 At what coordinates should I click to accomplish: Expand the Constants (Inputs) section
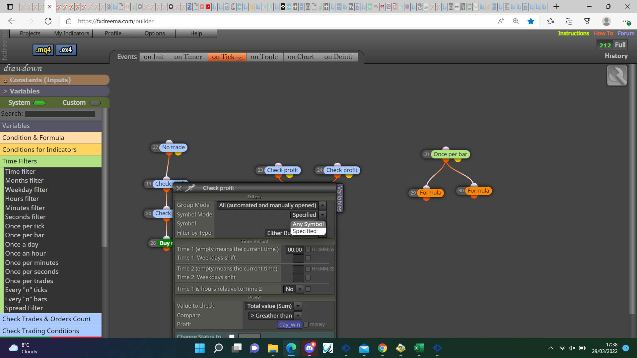pyautogui.click(x=55, y=80)
